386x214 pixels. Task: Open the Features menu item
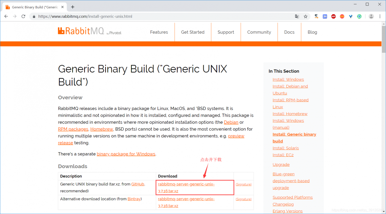(x=159, y=32)
